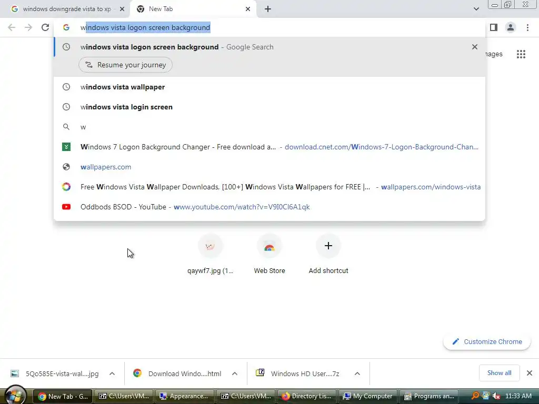539x404 pixels.
Task: Open the Google apps grid
Action: click(x=521, y=54)
